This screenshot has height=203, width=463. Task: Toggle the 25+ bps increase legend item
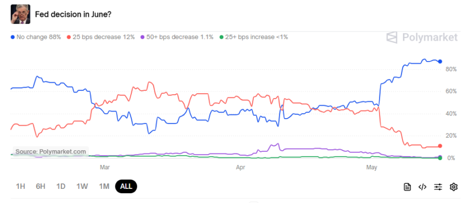[x=254, y=37]
